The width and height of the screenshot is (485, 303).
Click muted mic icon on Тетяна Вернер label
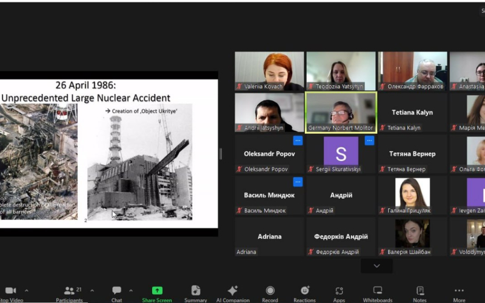click(383, 169)
